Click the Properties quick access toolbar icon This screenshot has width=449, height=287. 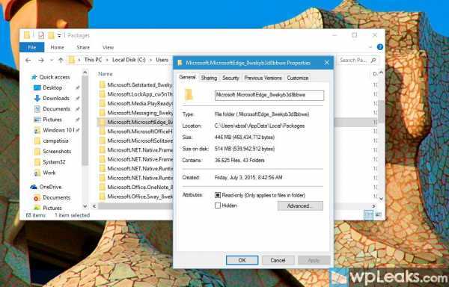point(41,35)
